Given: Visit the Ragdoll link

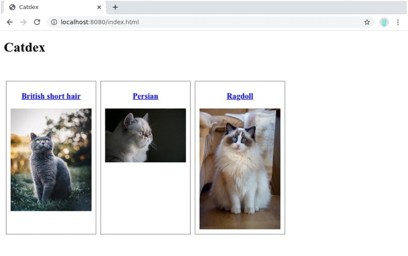Looking at the screenshot, I should (x=239, y=96).
